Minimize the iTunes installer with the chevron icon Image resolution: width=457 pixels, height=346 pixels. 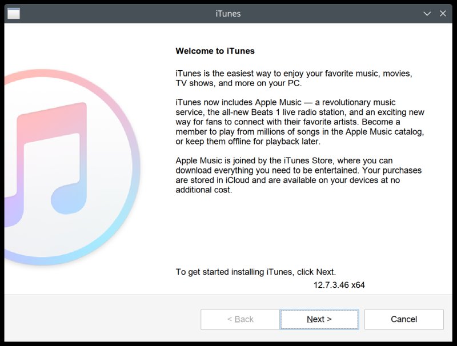click(427, 14)
